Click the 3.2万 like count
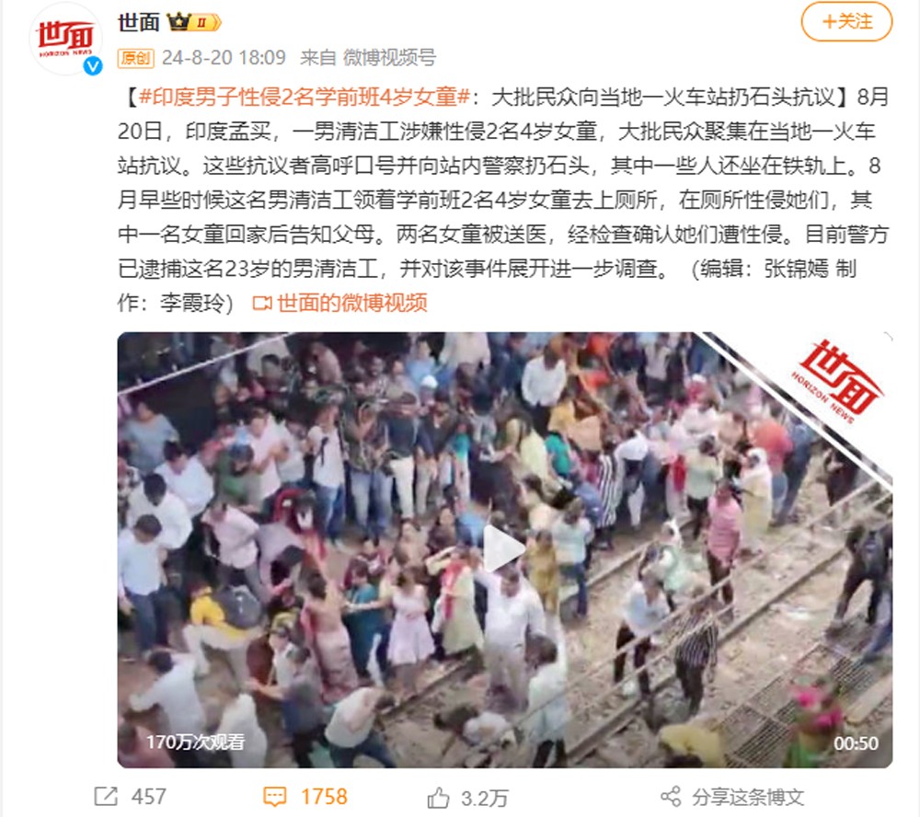This screenshot has height=817, width=920. pyautogui.click(x=485, y=799)
